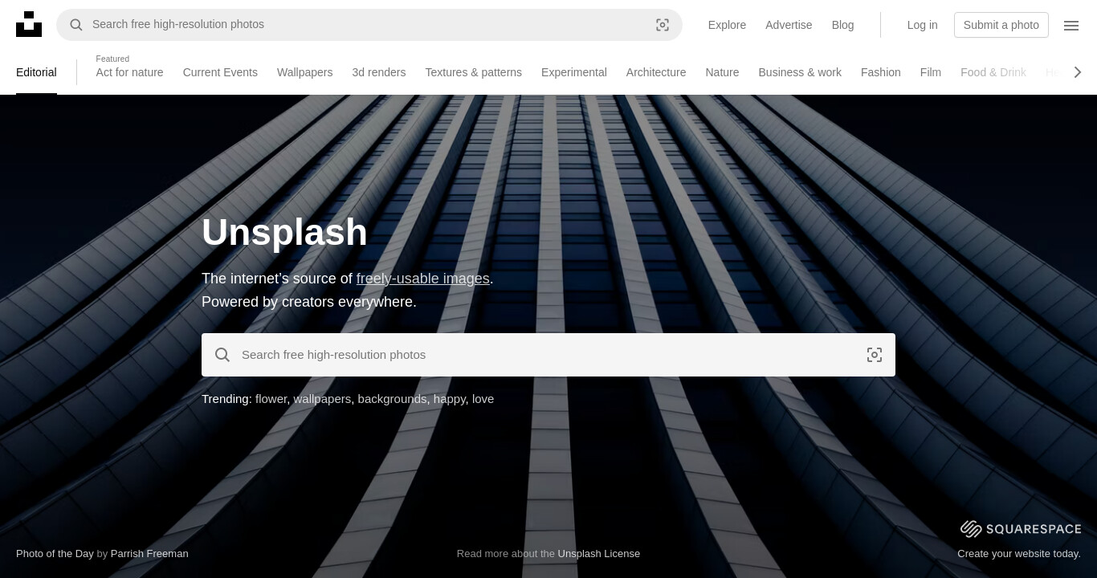Image resolution: width=1097 pixels, height=578 pixels.
Task: Focus the top search photos field
Action: click(x=369, y=25)
